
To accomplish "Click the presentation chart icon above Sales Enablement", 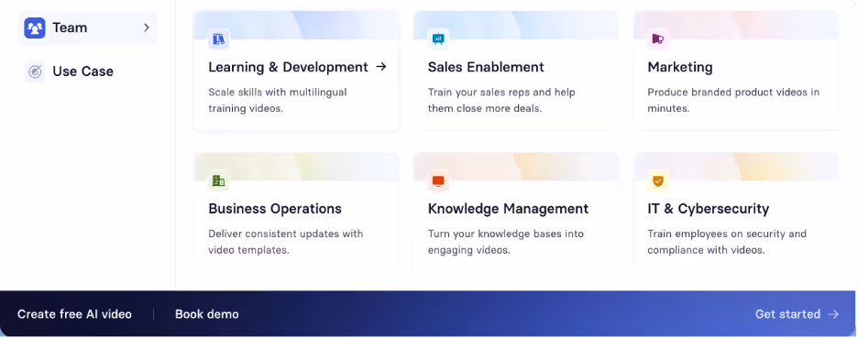I will pos(438,39).
